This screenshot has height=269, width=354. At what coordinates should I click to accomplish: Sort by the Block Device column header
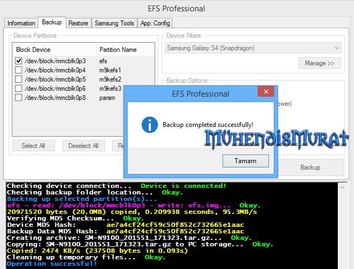pos(54,50)
